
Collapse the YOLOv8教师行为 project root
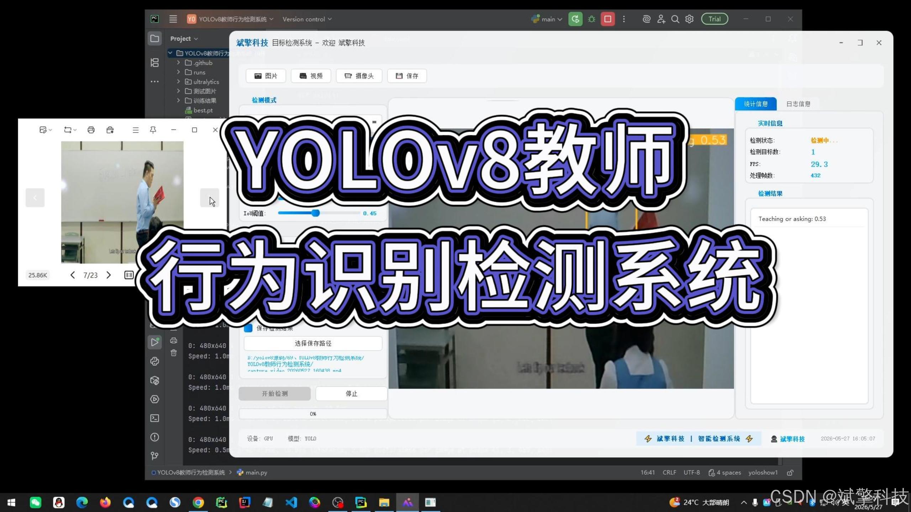(170, 53)
